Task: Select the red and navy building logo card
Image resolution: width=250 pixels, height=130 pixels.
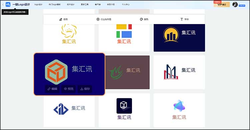Action: 179,72
